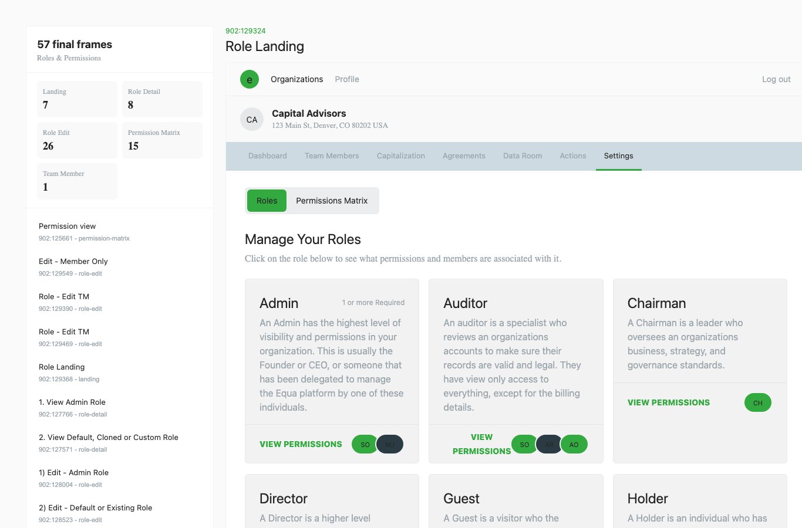Open Role - Edit TM entry 902:129390

pos(120,302)
